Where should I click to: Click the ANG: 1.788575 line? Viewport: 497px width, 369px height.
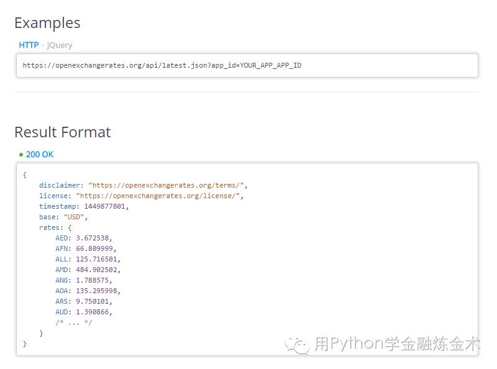[x=84, y=280]
